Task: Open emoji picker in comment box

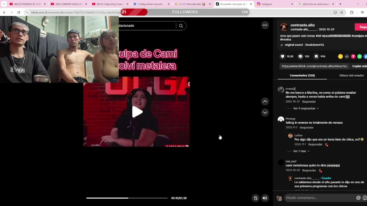Action: pyautogui.click(x=365, y=198)
